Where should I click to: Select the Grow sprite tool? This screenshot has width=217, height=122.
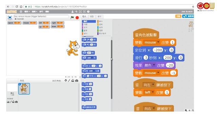tap(80, 12)
